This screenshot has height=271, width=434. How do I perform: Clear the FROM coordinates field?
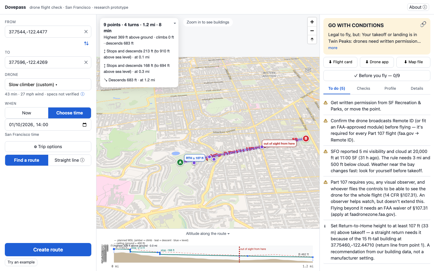[86, 32]
